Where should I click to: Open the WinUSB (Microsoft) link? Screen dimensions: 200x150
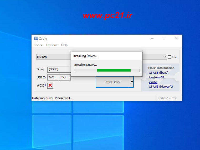point(161,87)
